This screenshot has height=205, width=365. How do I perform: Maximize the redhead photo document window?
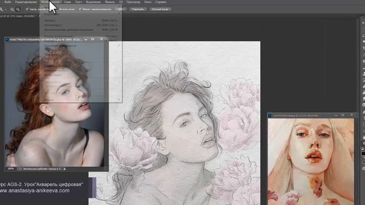(x=92, y=39)
